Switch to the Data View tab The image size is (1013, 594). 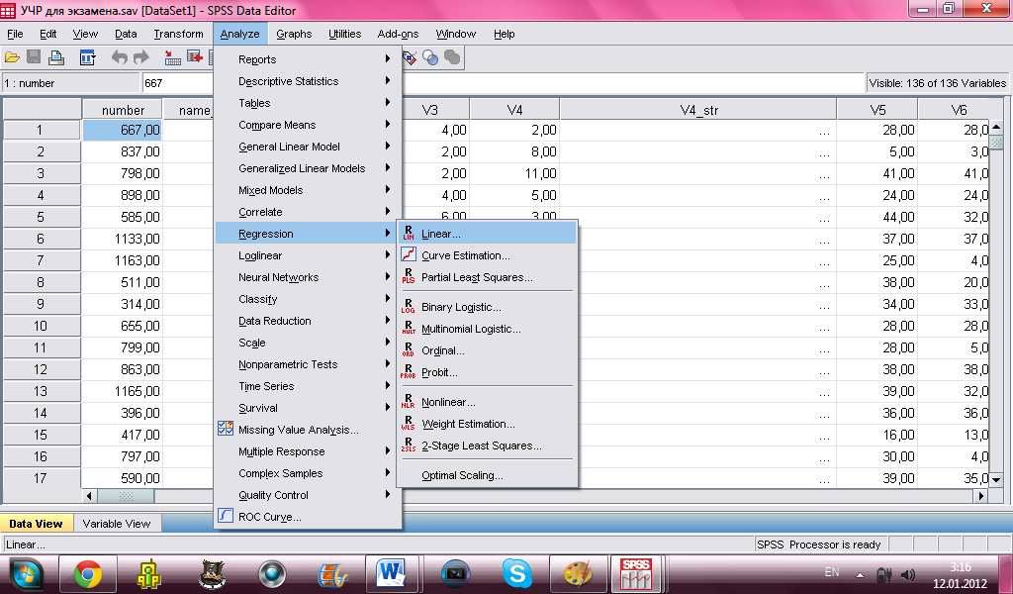[x=37, y=524]
